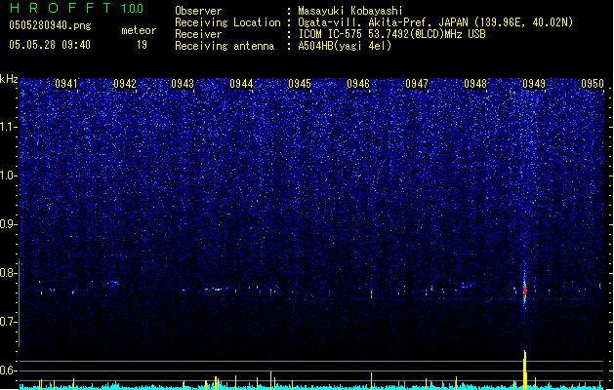Click the 0.6 kHz frequency tick label
Image resolution: width=614 pixels, height=390 pixels.
(x=9, y=370)
